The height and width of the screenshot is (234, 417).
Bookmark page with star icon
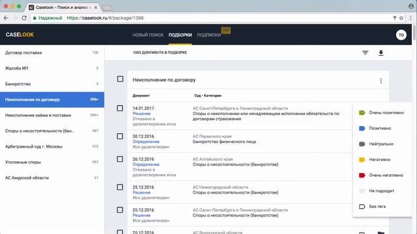pos(401,18)
